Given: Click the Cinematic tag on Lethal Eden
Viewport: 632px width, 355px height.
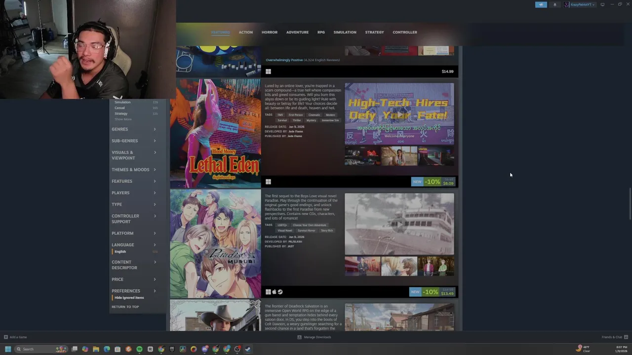Looking at the screenshot, I should coord(314,115).
